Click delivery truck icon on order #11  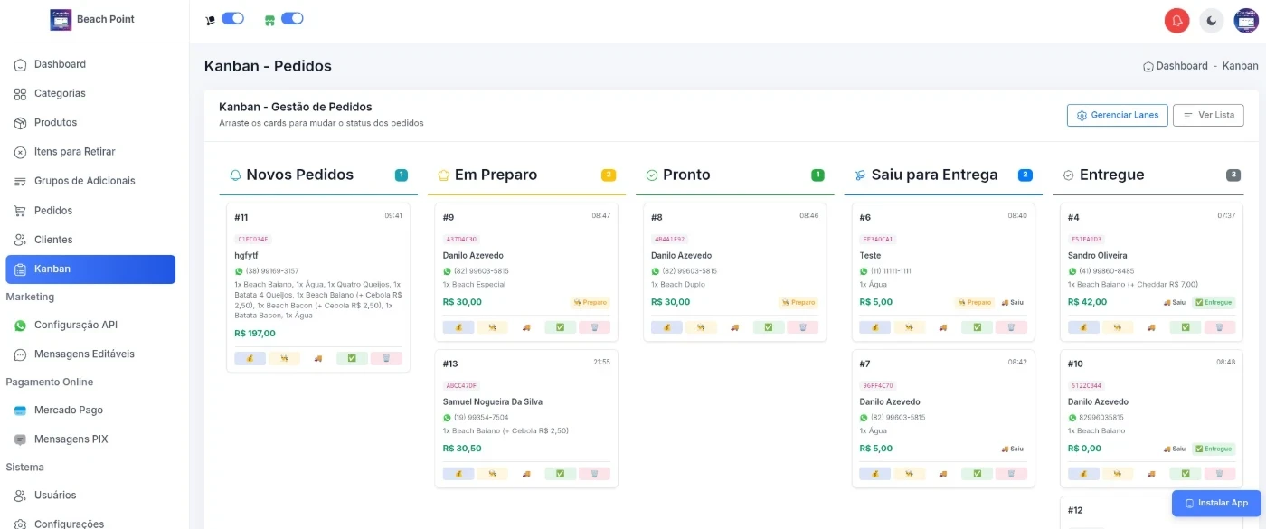point(317,358)
